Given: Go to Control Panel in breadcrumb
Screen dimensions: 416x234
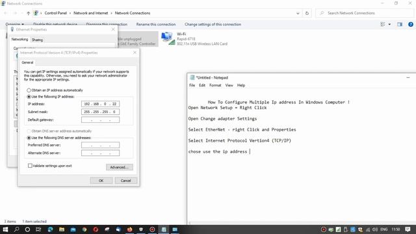Looking at the screenshot, I should [56, 13].
